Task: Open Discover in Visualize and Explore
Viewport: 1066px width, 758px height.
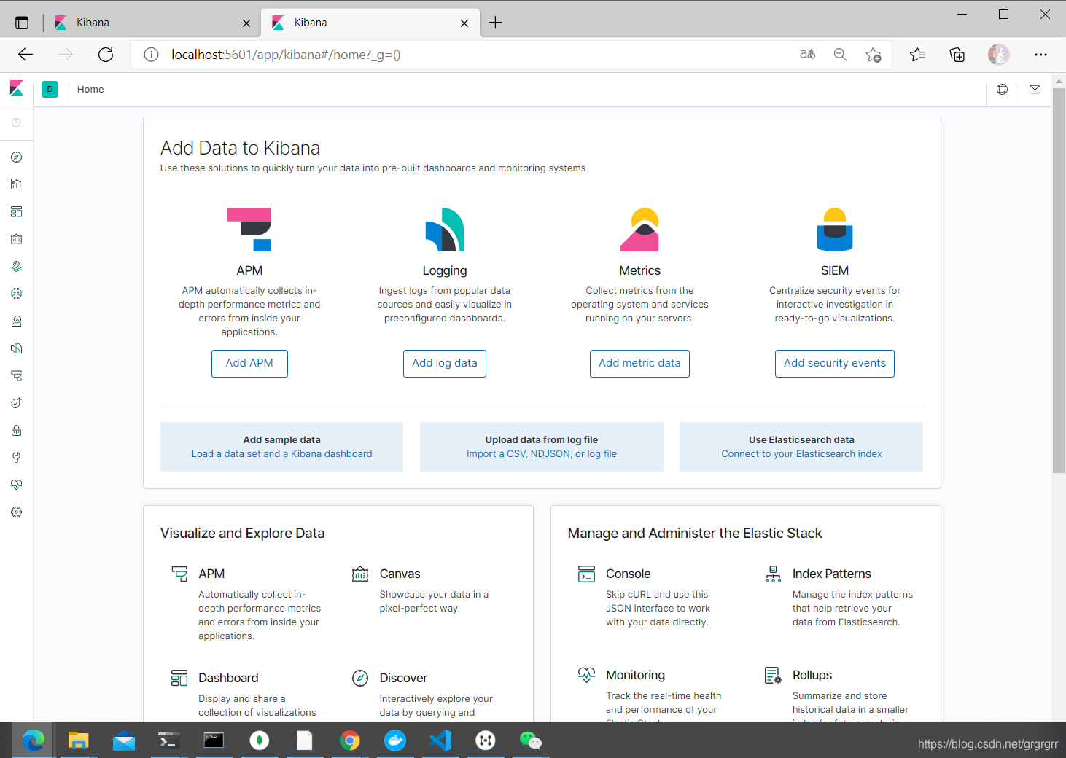Action: click(403, 678)
